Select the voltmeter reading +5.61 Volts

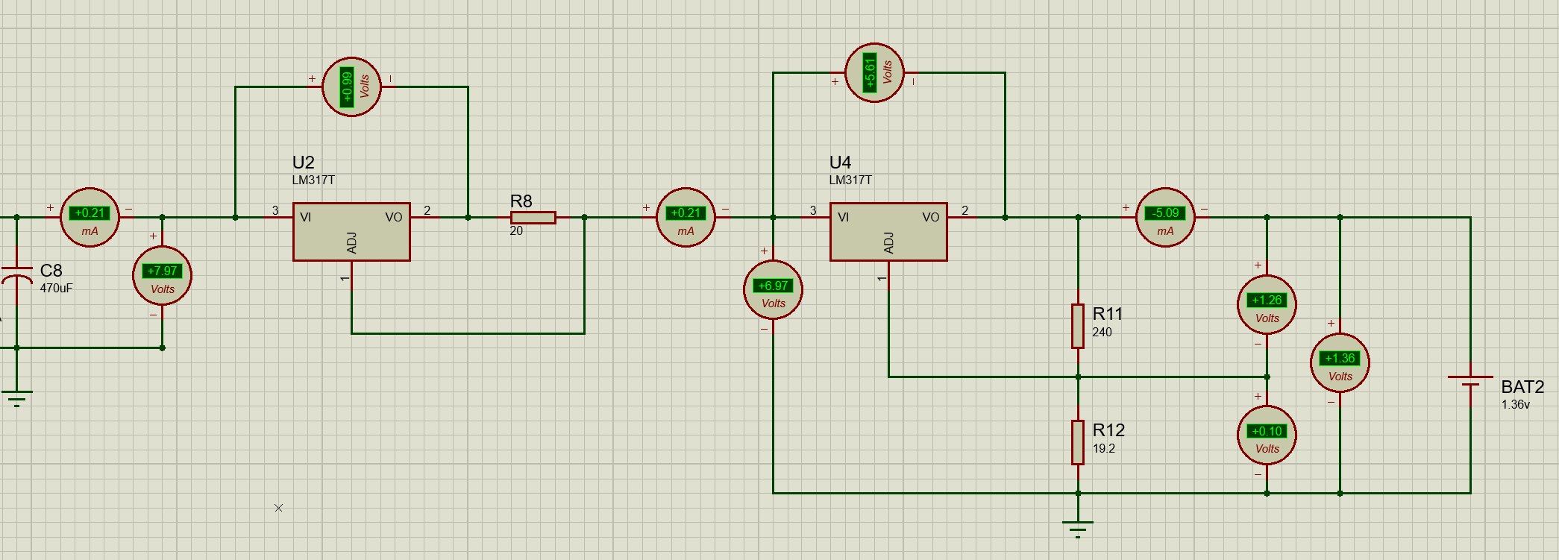point(874,72)
